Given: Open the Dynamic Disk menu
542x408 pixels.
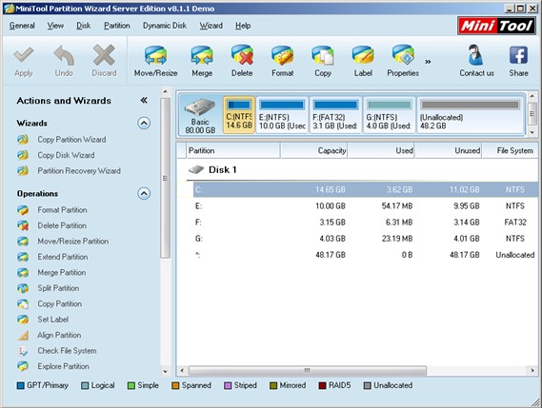Looking at the screenshot, I should [165, 26].
